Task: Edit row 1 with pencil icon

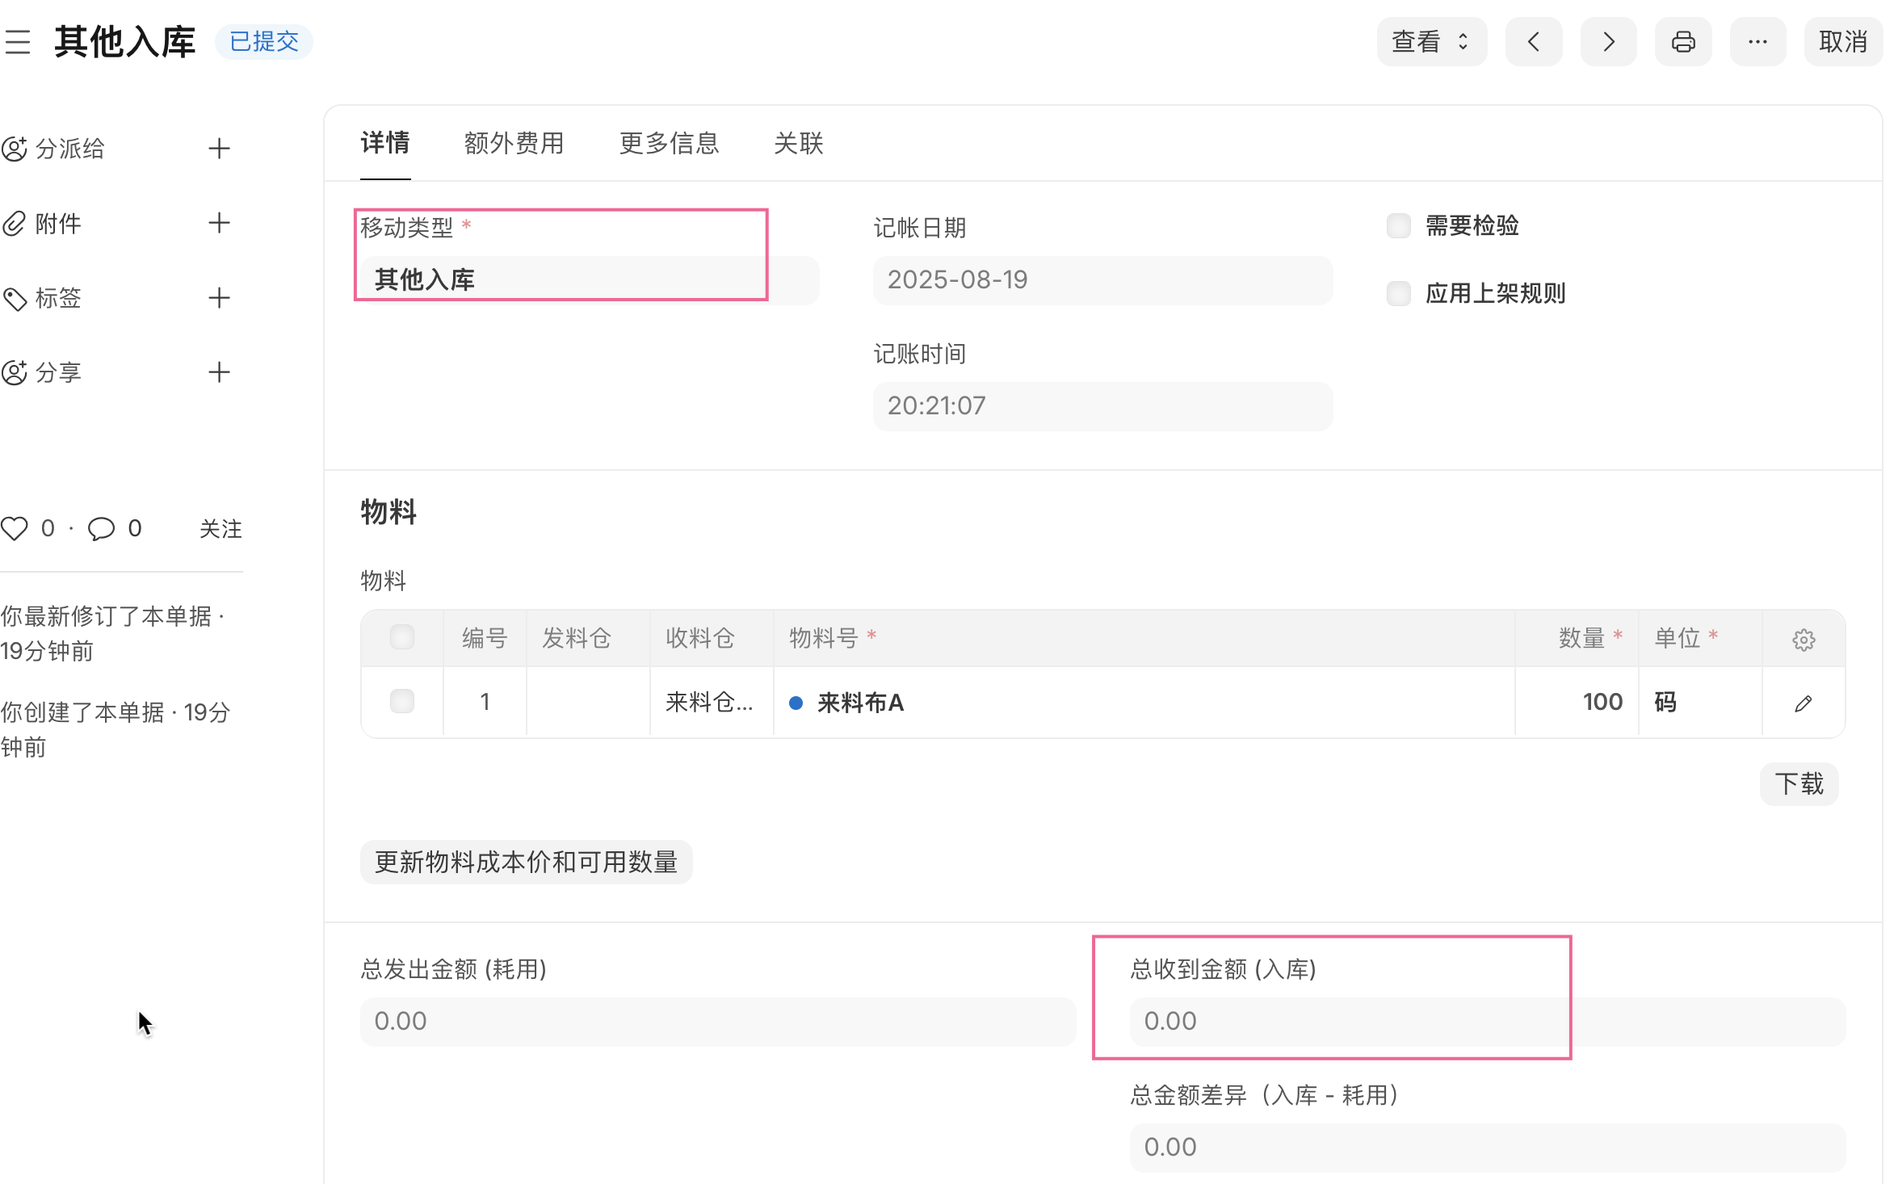Action: (x=1804, y=703)
